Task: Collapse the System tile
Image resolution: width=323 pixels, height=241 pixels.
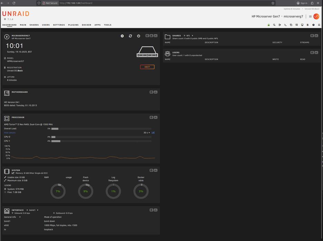Action: pos(155,170)
